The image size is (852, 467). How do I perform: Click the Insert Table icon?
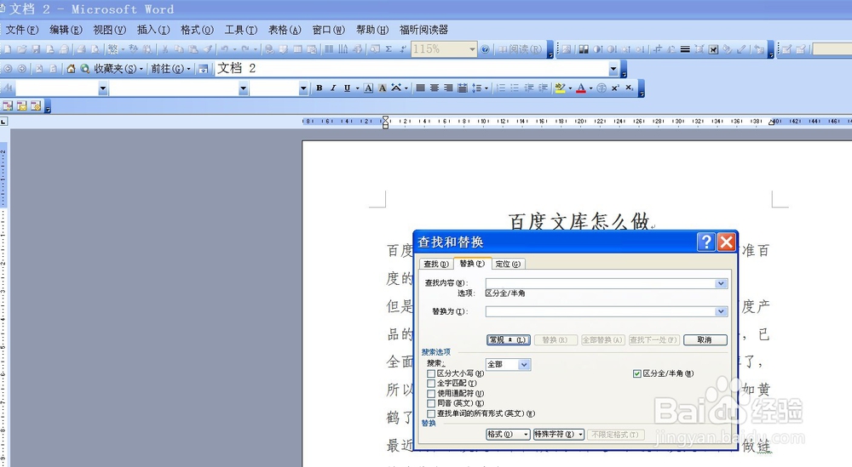tap(297, 49)
